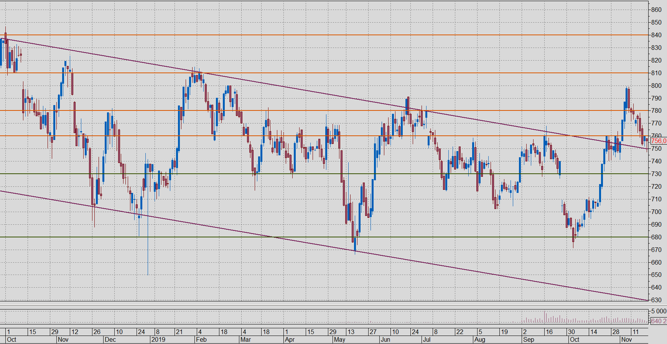Click the 710 price axis label
This screenshot has width=667, height=344.
point(656,199)
